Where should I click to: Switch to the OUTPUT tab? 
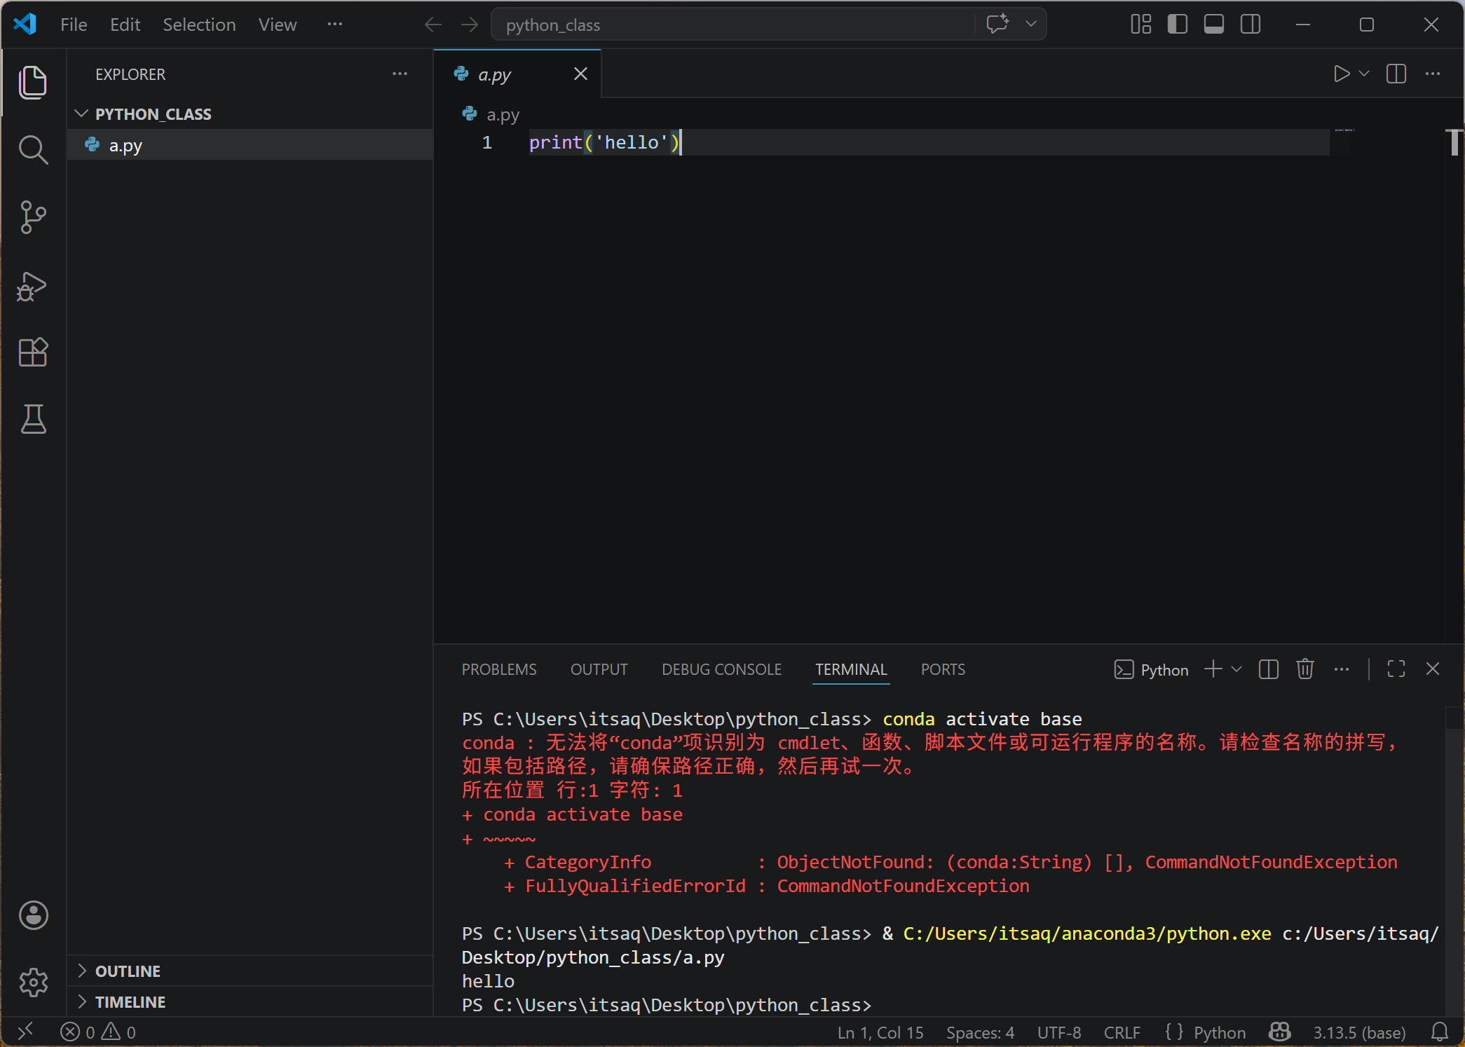[x=599, y=669]
